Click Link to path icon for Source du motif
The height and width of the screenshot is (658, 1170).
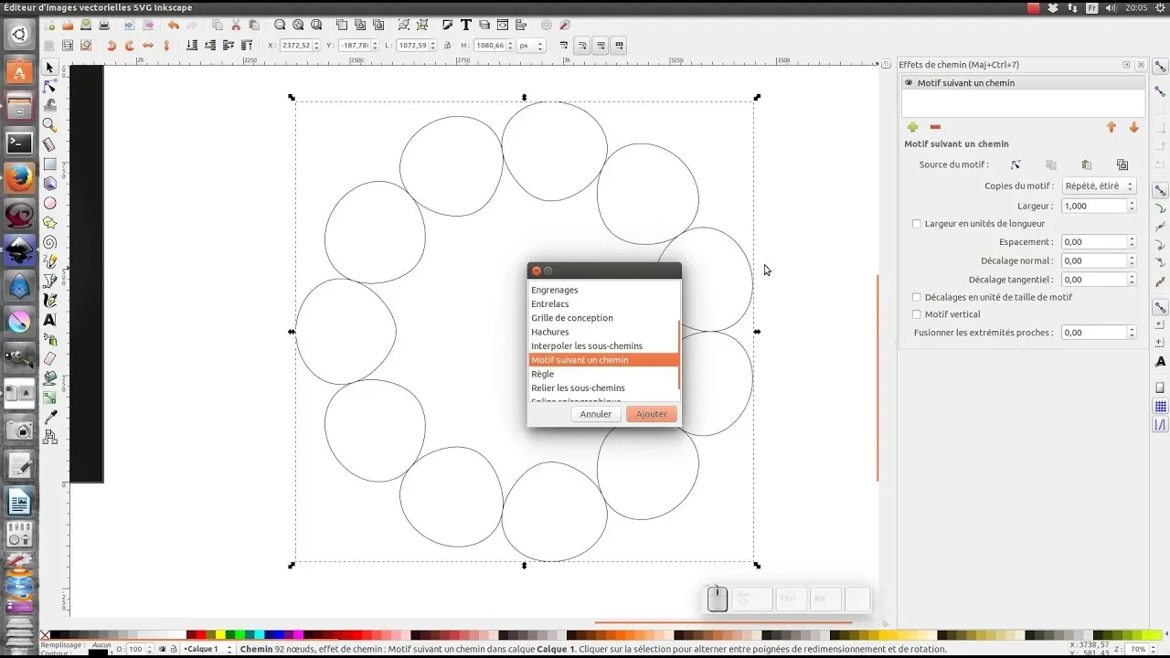coord(1122,164)
